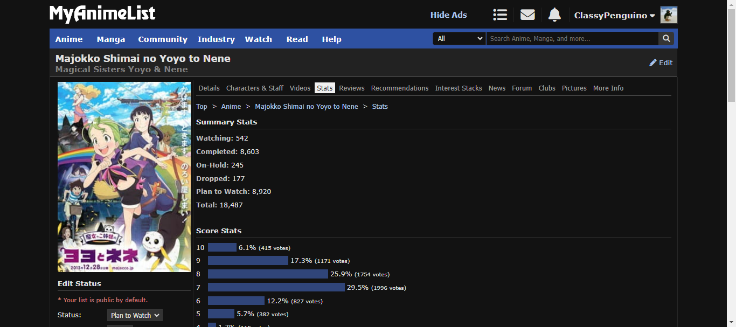Go to the Anime breadcrumb link

[231, 107]
